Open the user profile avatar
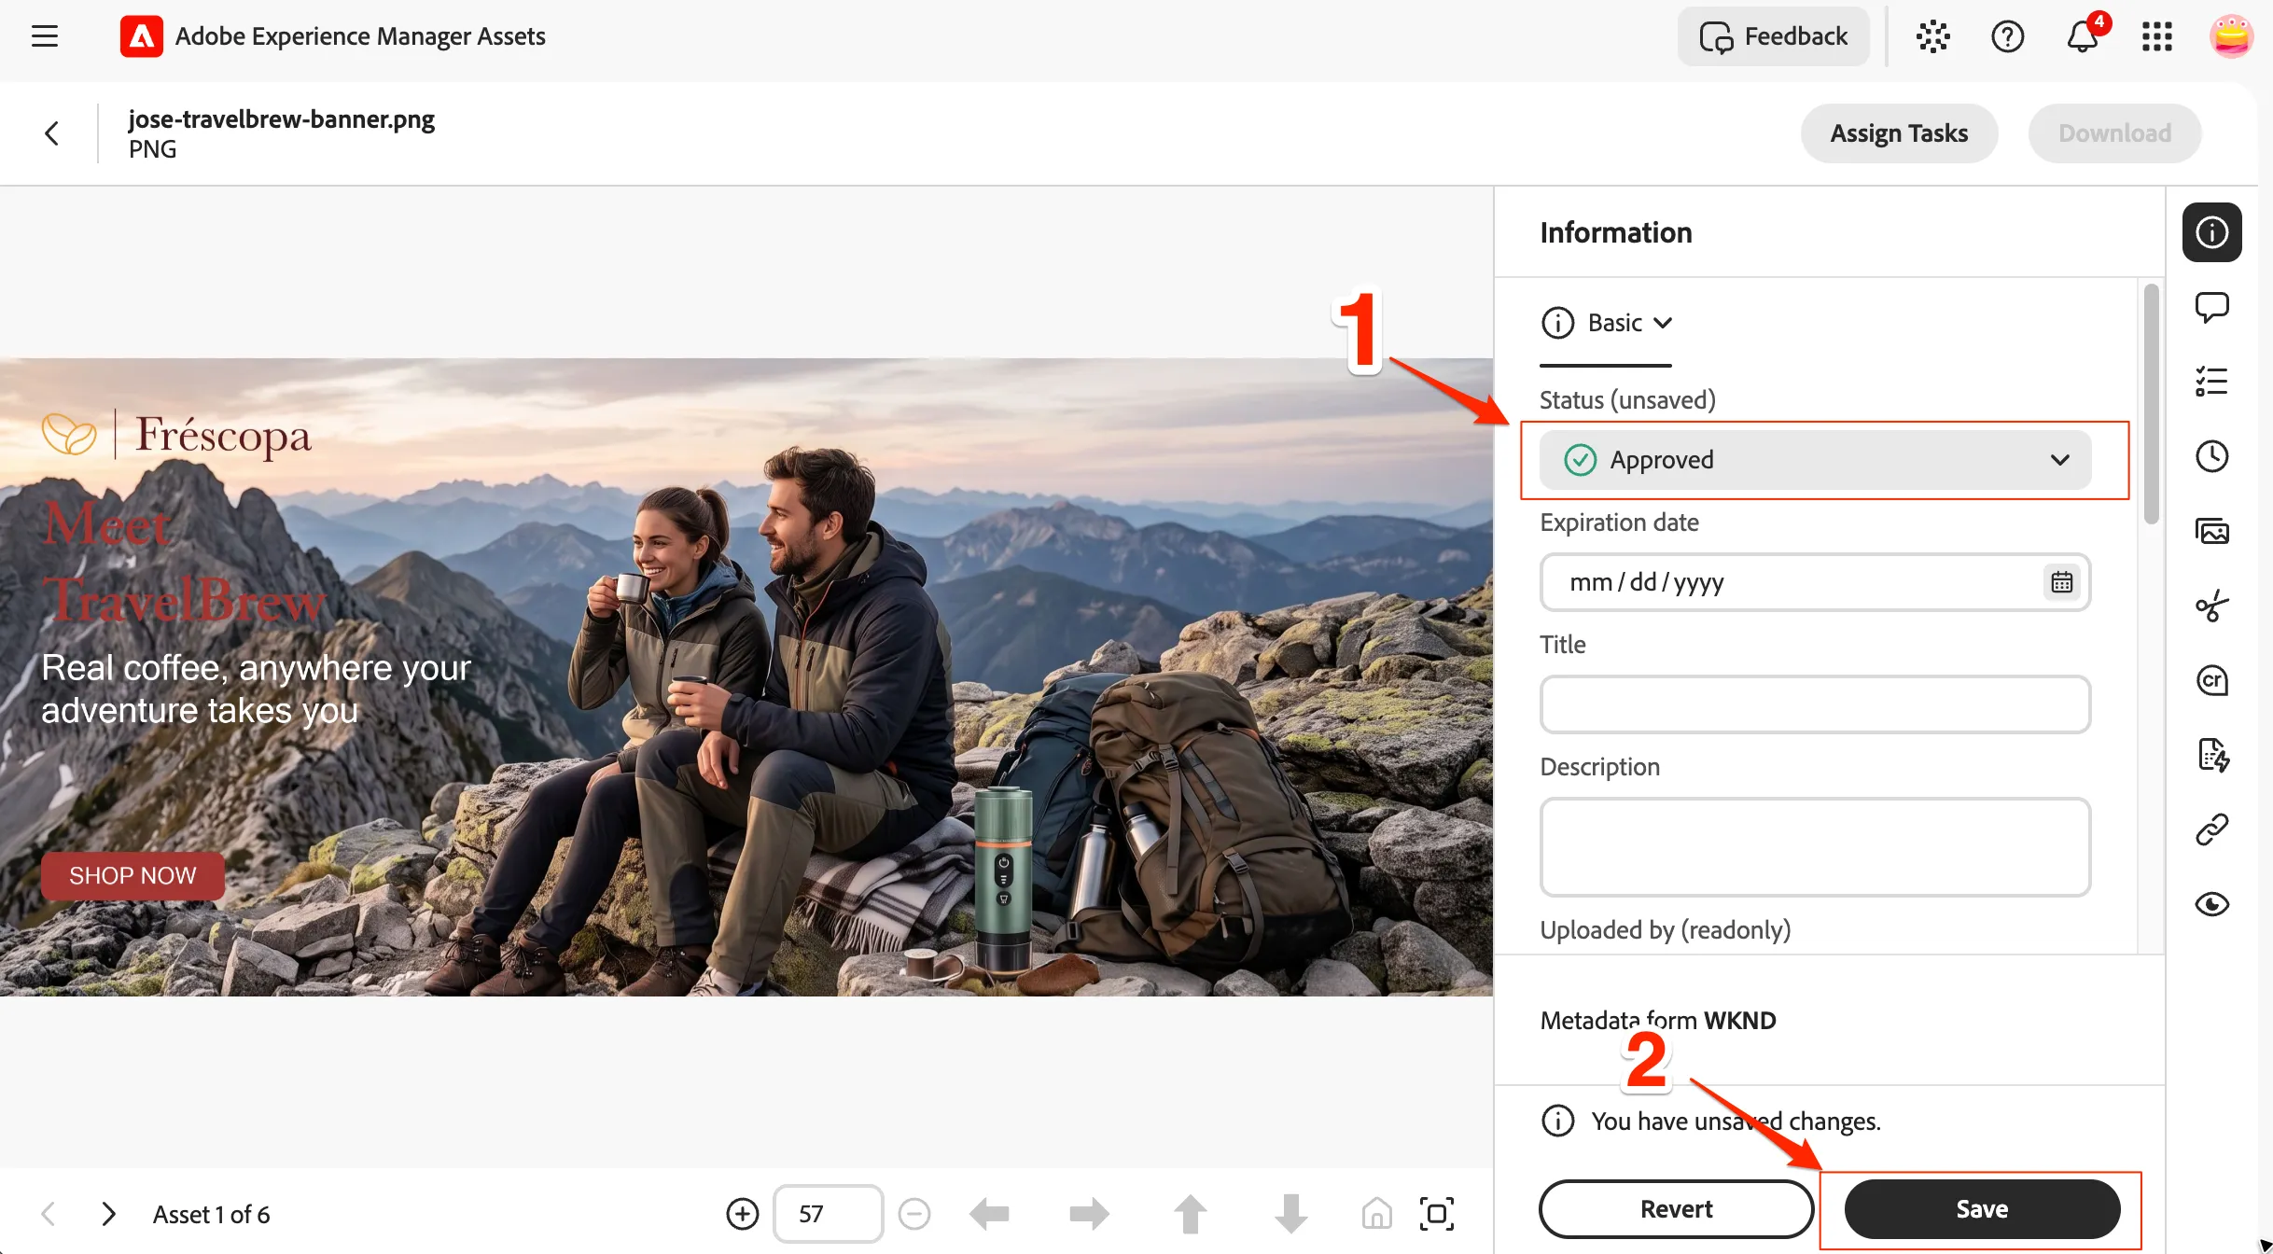Viewport: 2273px width, 1254px height. pos(2231,36)
